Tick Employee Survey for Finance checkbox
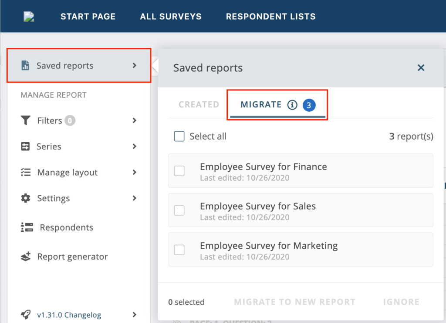446x323 pixels. [x=179, y=171]
